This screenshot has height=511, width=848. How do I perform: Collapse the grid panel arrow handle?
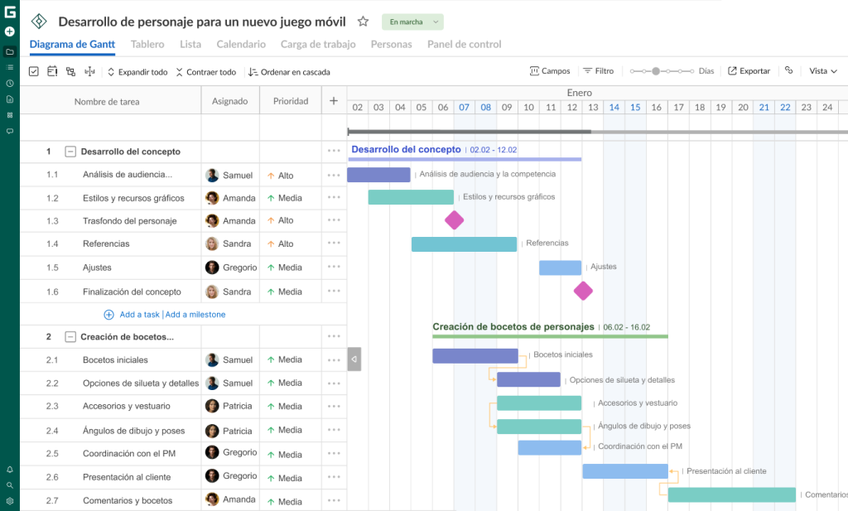[354, 359]
